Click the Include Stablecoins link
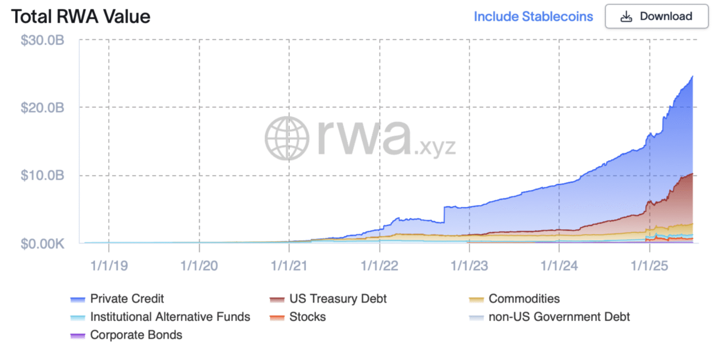 click(x=533, y=16)
